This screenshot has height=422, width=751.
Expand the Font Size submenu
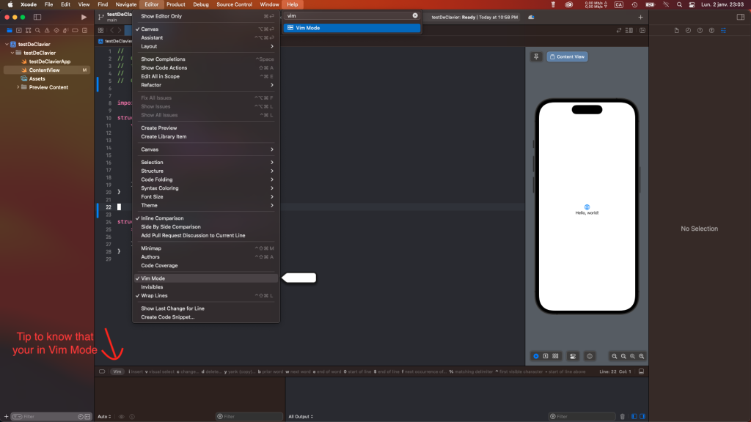[x=206, y=197]
